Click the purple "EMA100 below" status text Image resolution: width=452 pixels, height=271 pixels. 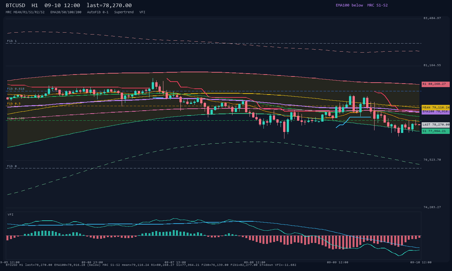[x=349, y=5]
